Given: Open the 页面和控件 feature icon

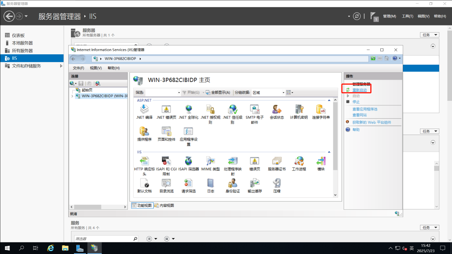Looking at the screenshot, I should 166,131.
